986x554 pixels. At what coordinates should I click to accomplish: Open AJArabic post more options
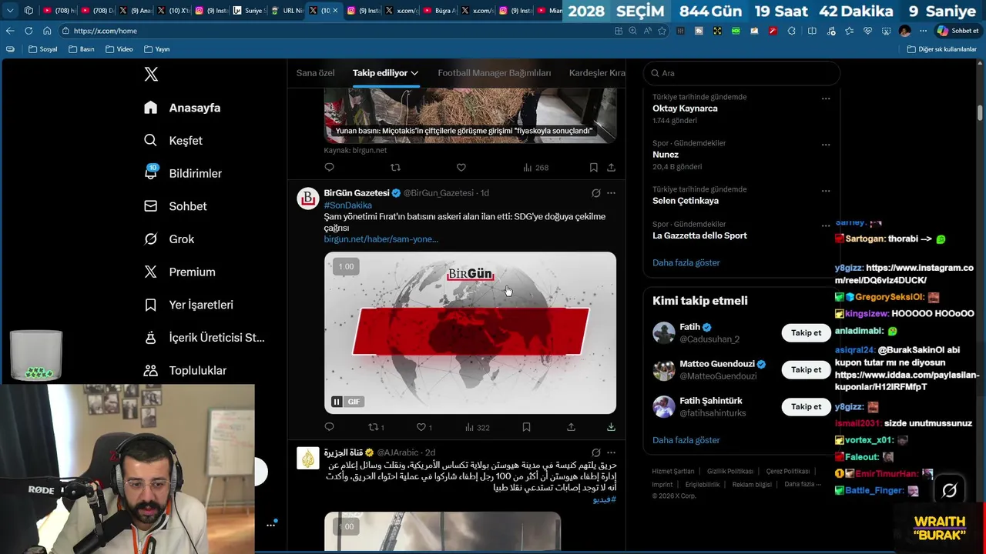pos(611,452)
